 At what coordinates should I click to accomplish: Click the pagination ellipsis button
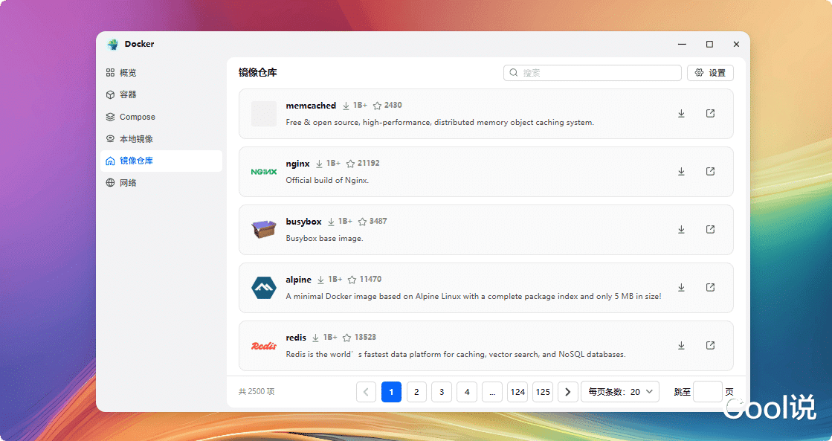point(492,392)
